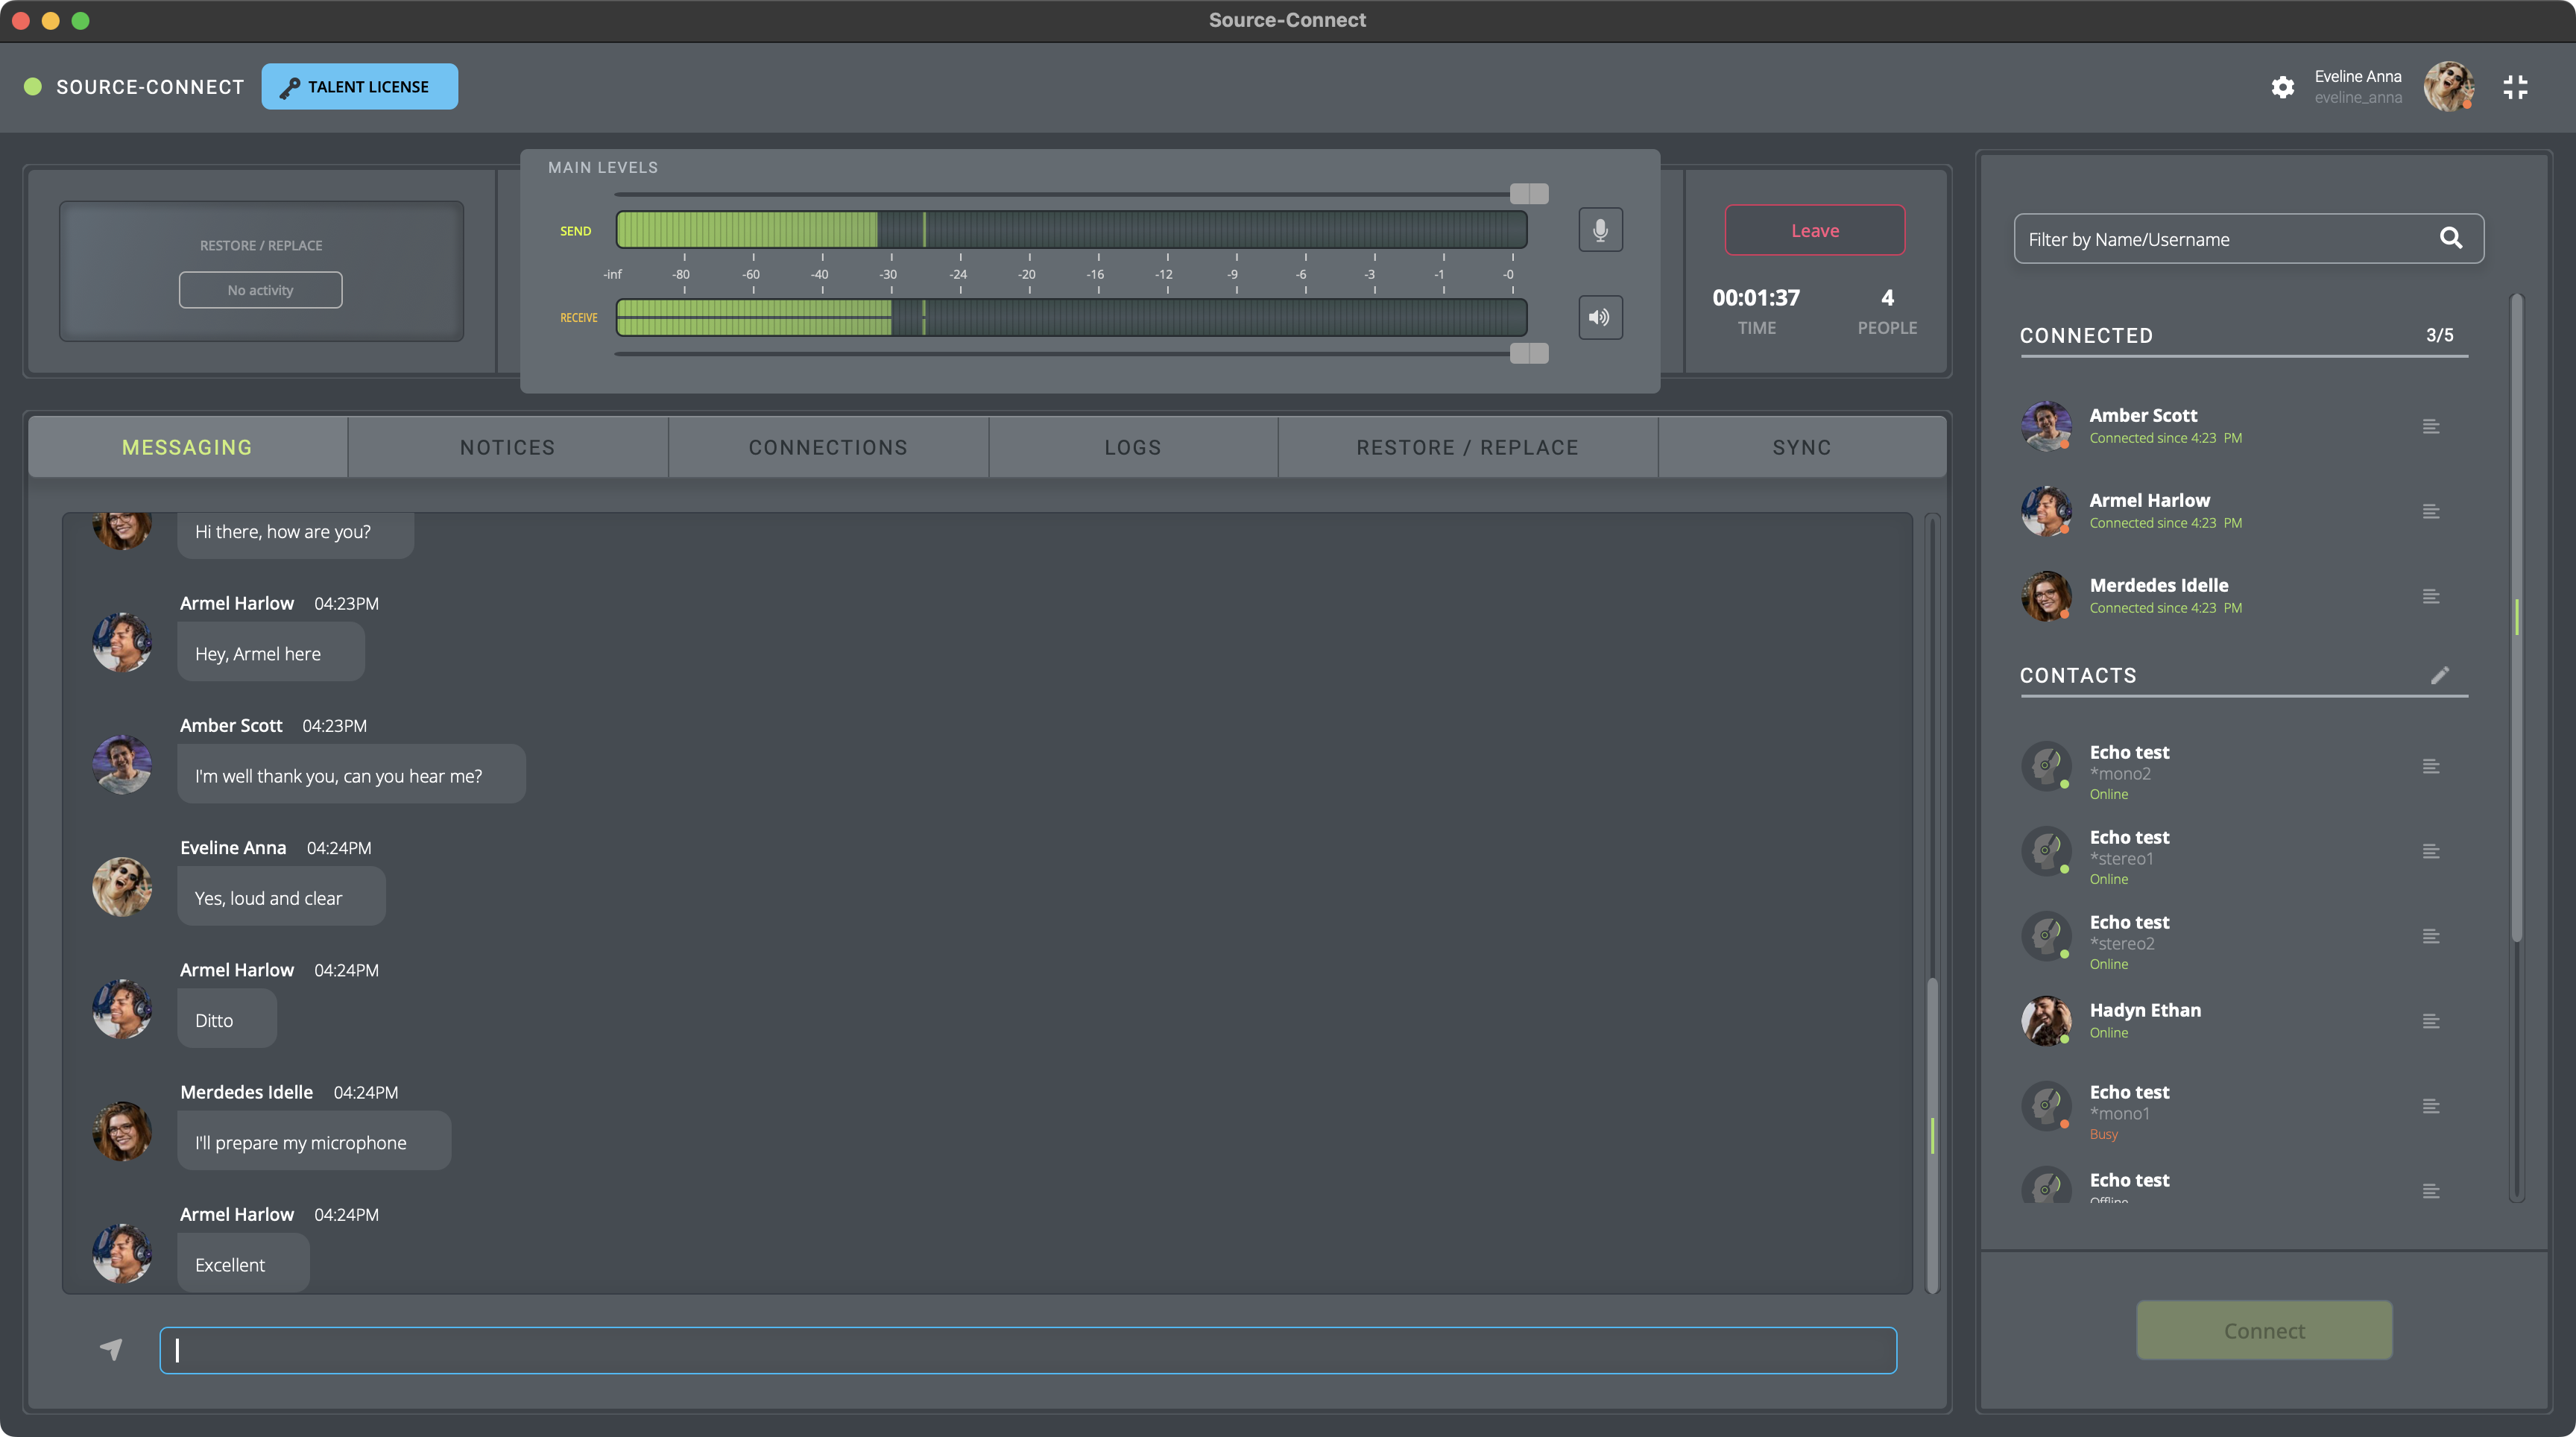
Task: Click the No activity status box
Action: click(260, 290)
